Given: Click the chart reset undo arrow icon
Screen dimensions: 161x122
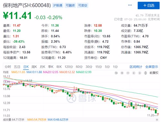Looking at the screenshot, I should point(116,73).
